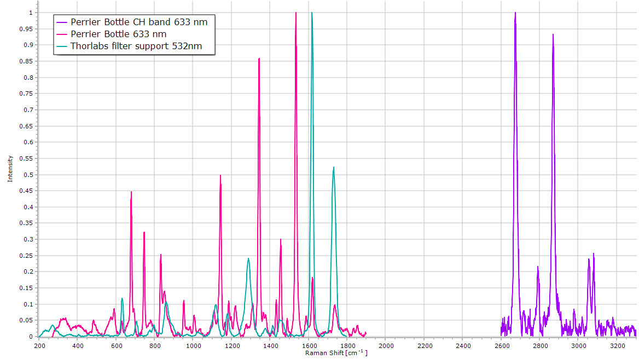639x360 pixels.
Task: Click the tallest pink peak near 1530
Action: click(296, 13)
